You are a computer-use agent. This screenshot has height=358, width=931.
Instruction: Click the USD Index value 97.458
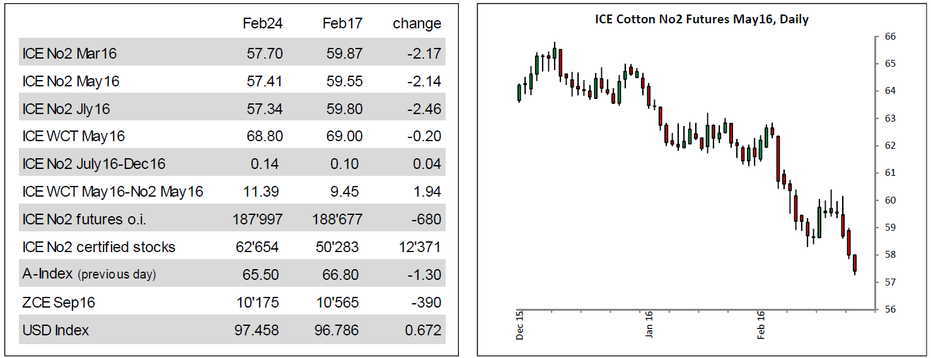pyautogui.click(x=258, y=330)
